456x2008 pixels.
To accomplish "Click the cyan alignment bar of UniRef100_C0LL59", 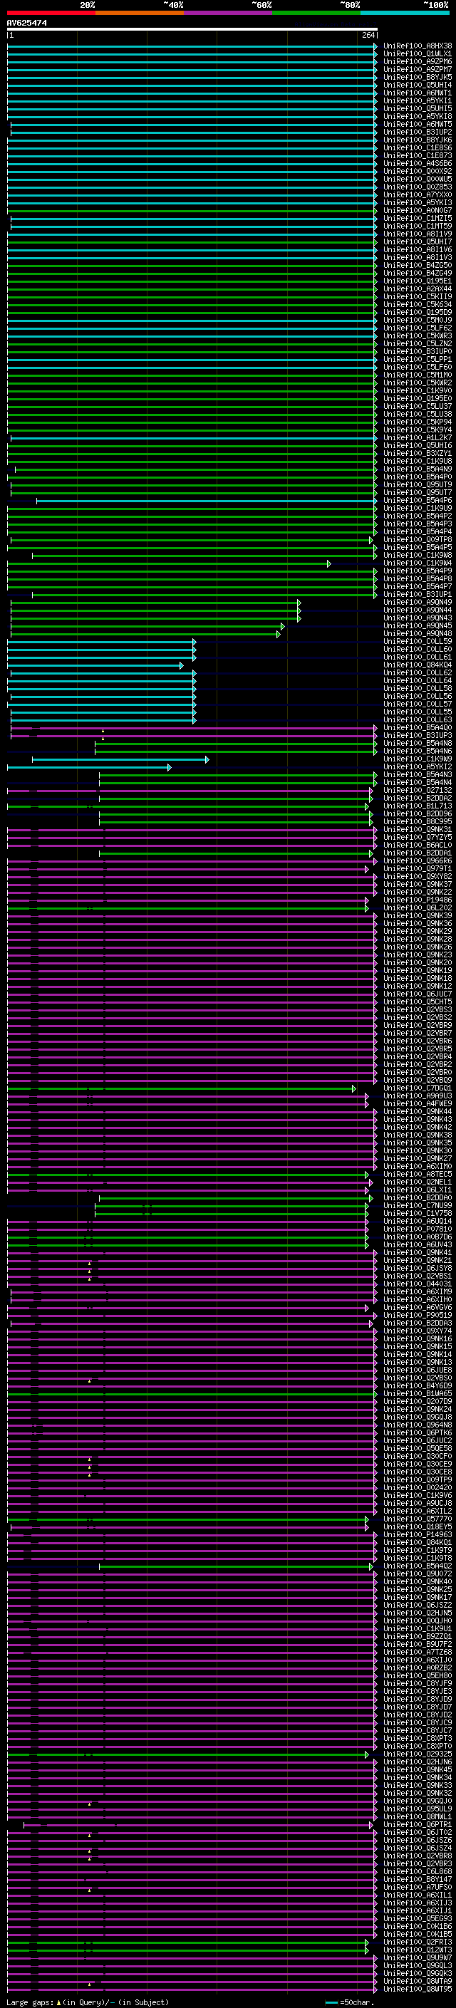I will [100, 642].
